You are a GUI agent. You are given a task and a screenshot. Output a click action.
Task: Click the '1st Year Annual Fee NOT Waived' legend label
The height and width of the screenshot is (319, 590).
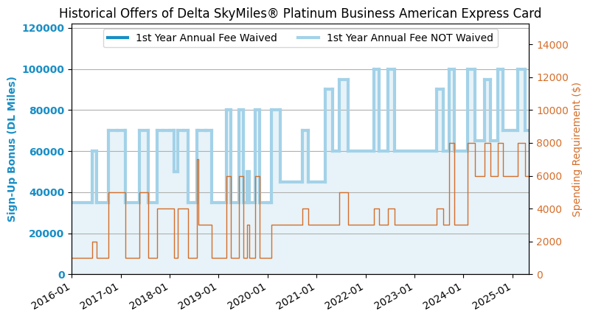409,38
